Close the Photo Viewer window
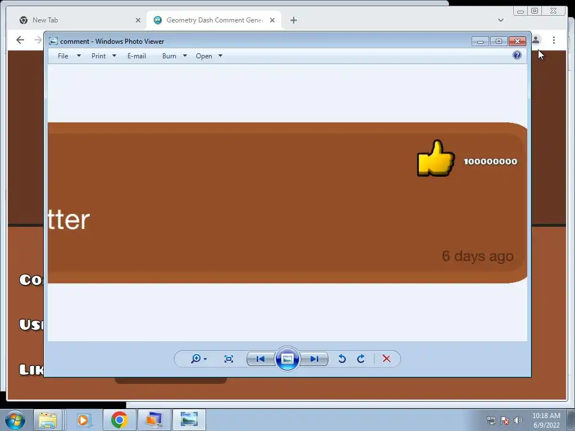575x431 pixels. point(517,42)
